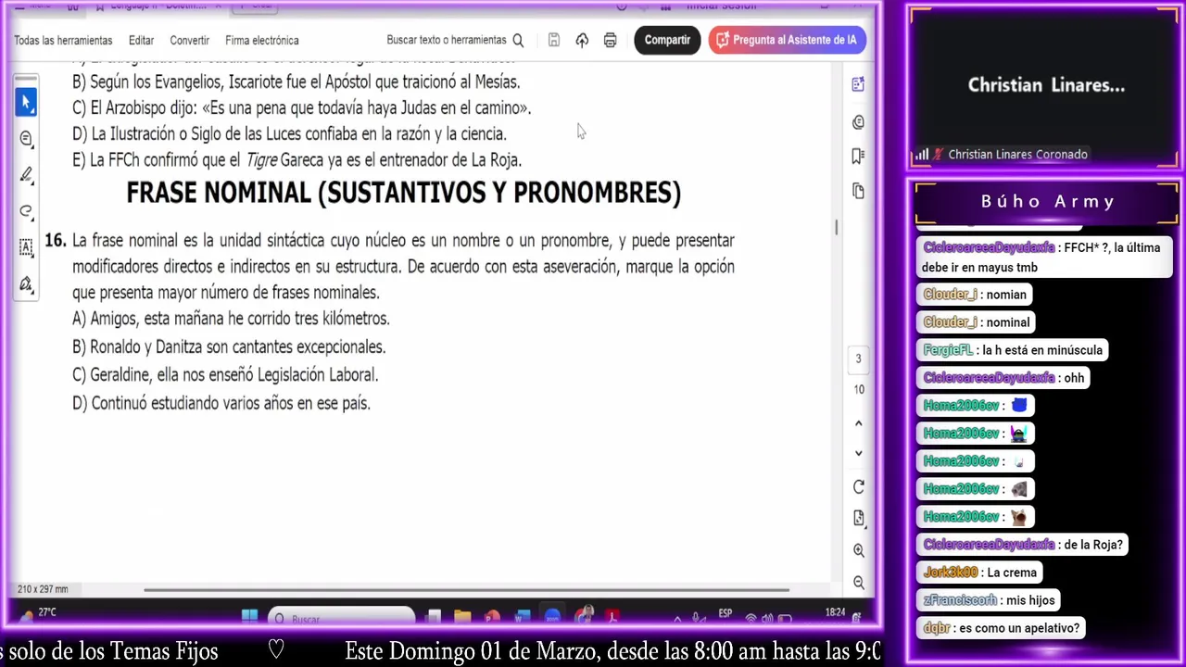1186x667 pixels.
Task: Click the ESP language indicator in system tray
Action: pyautogui.click(x=725, y=613)
